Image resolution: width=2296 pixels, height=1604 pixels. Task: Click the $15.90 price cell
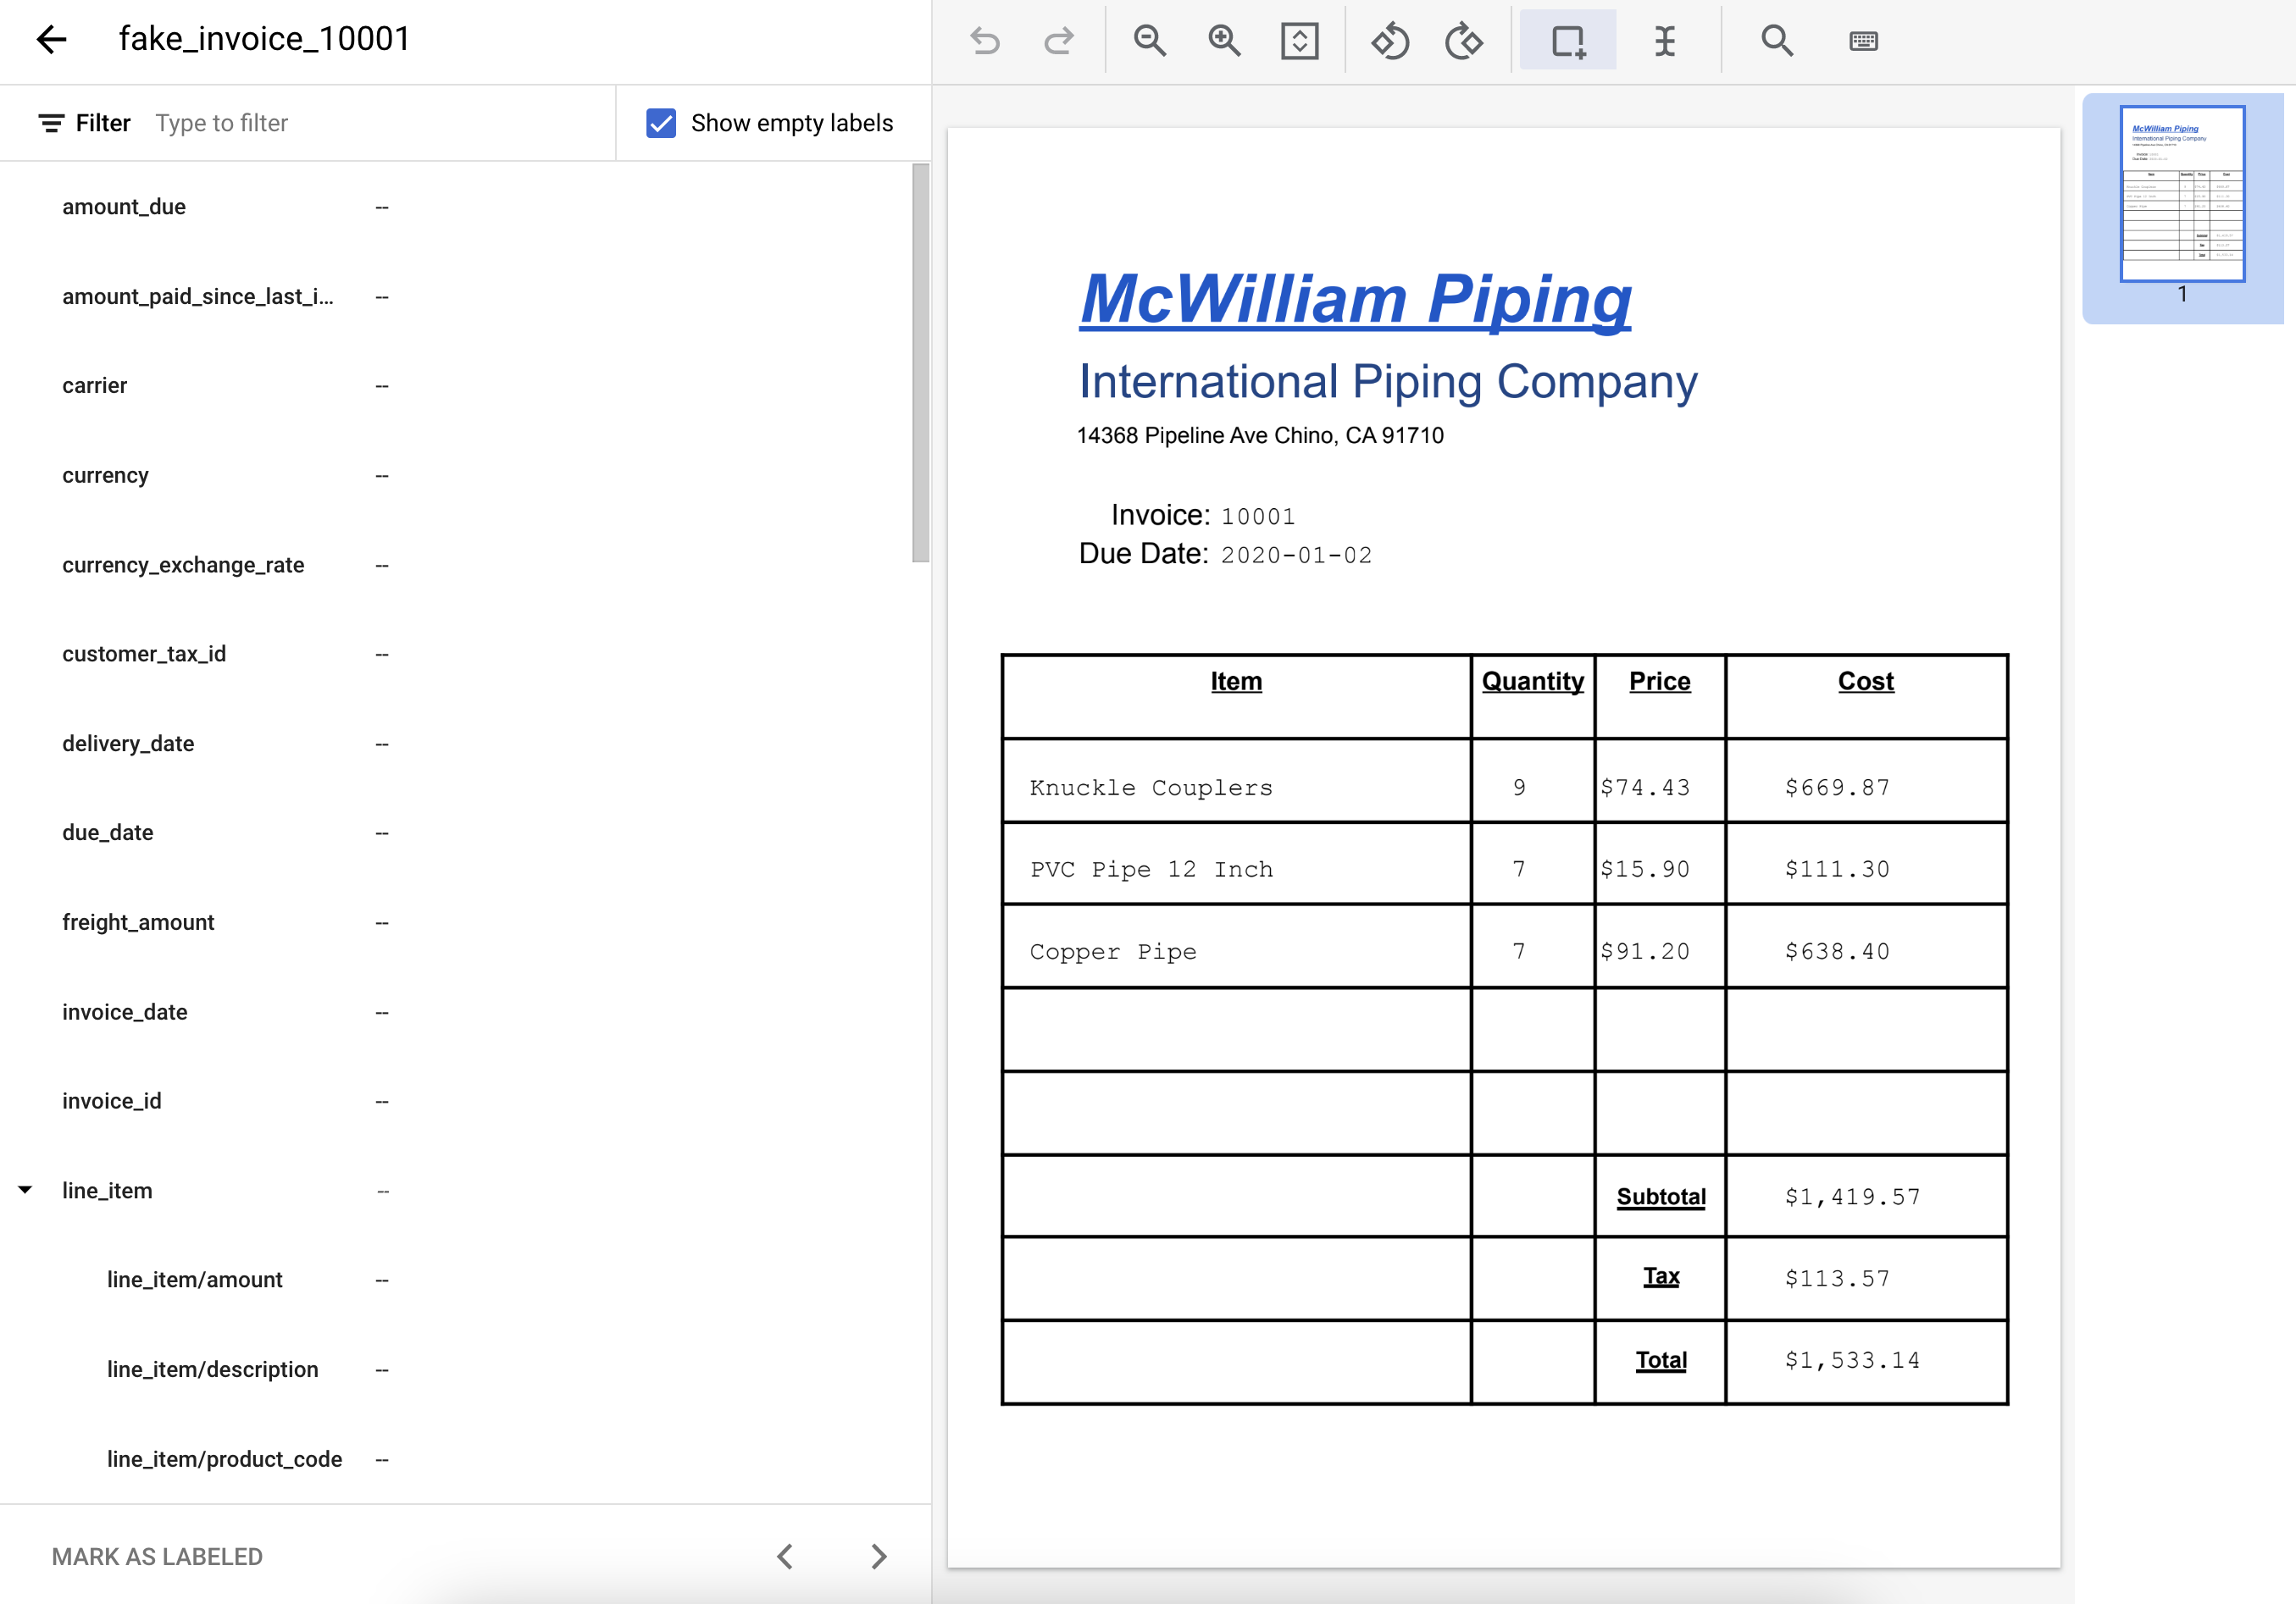pos(1645,870)
